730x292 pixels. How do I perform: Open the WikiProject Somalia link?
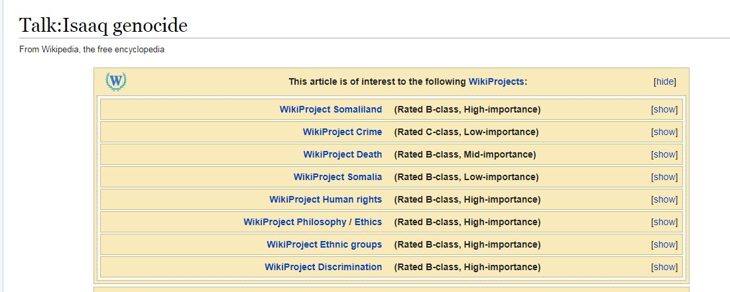tap(337, 177)
